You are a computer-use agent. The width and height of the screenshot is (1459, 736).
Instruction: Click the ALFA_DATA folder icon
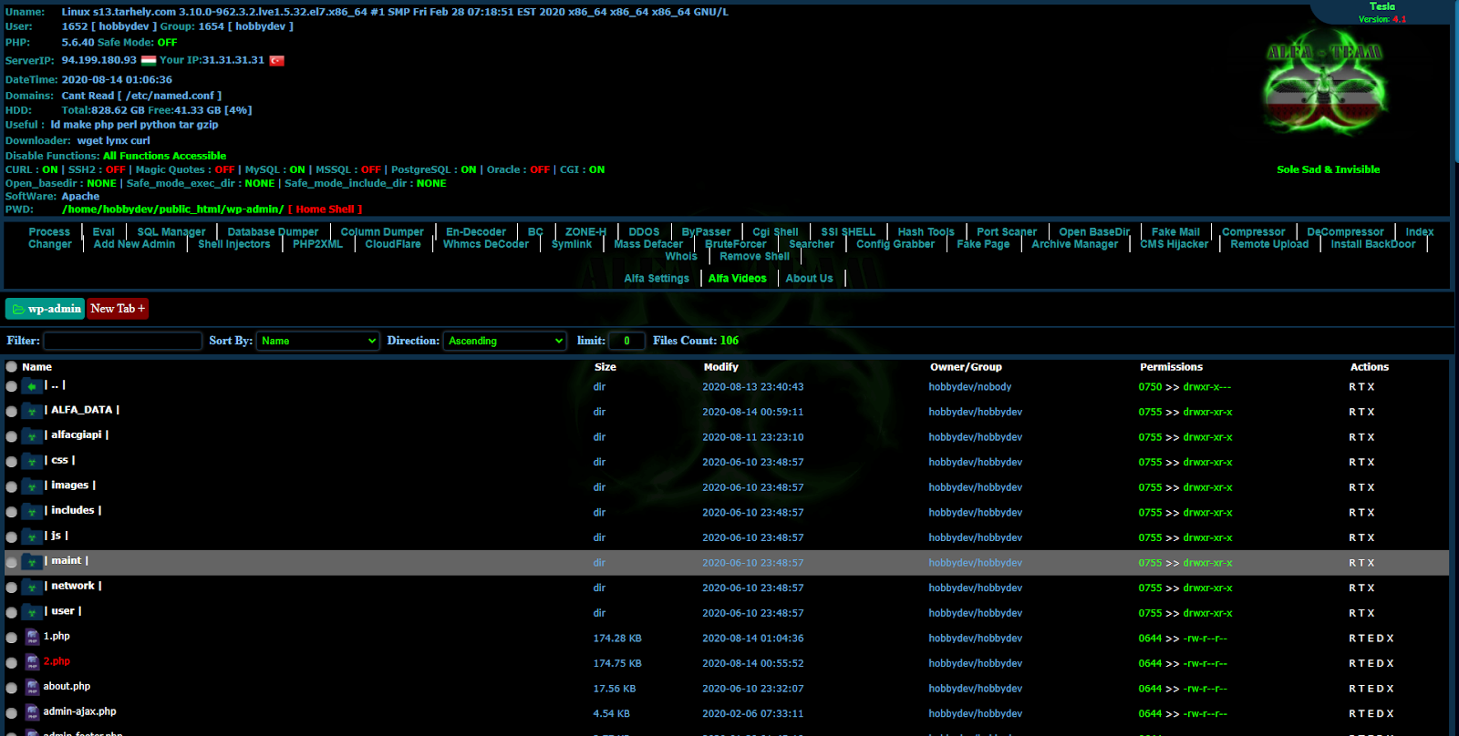[x=32, y=411]
